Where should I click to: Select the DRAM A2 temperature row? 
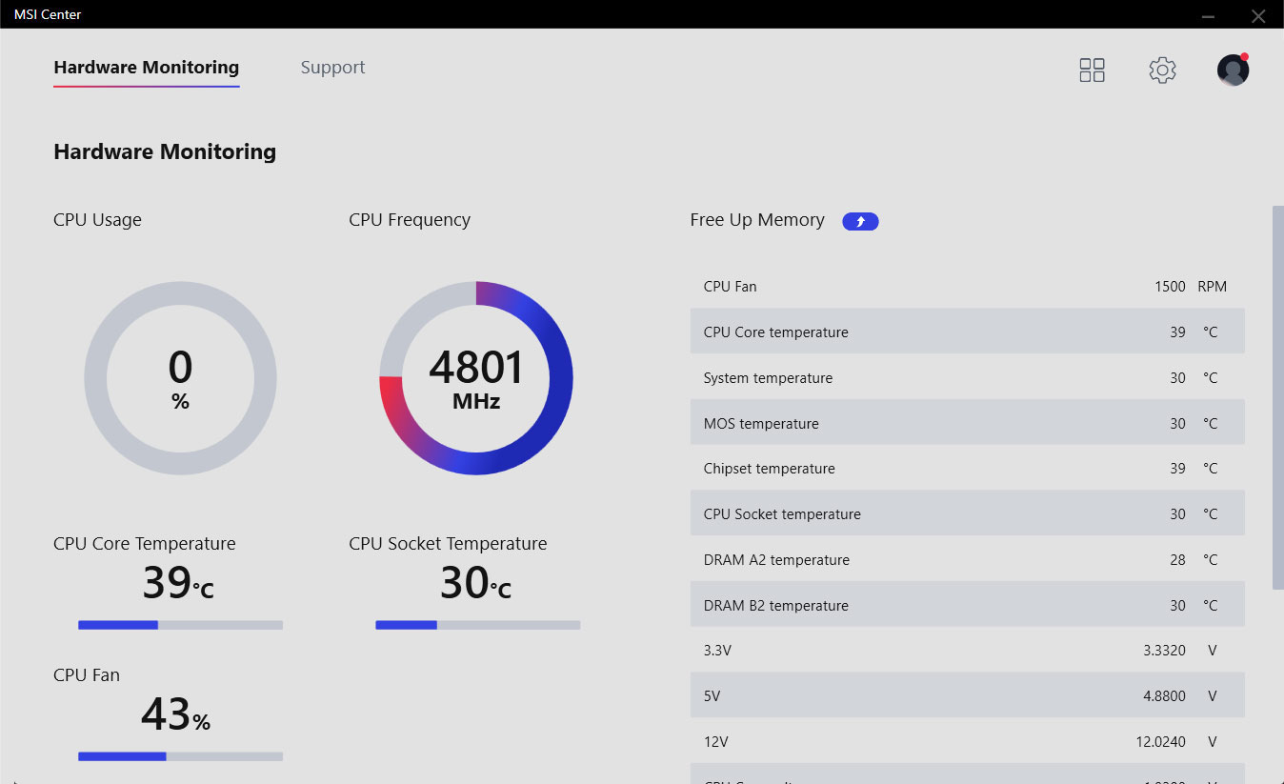tap(967, 560)
